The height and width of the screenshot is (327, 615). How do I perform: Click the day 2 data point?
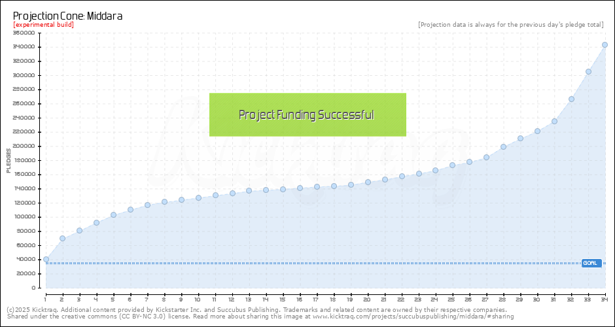(62, 238)
